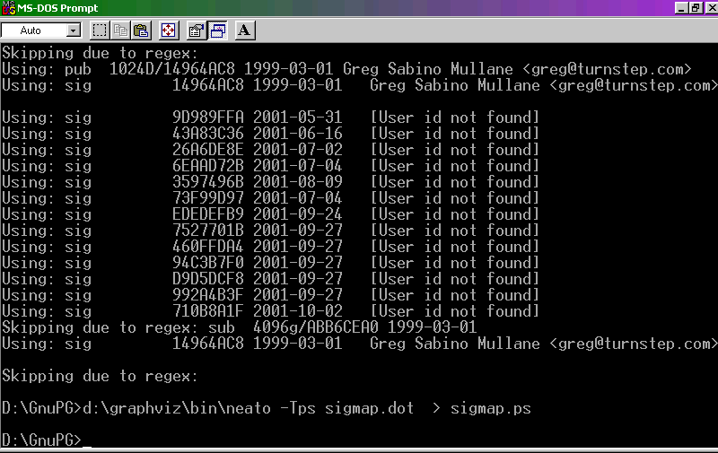Click the MS-DOS Prompt title bar
The height and width of the screenshot is (453, 718).
click(x=359, y=8)
